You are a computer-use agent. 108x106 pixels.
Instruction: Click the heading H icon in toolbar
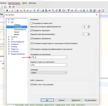[38, 10]
